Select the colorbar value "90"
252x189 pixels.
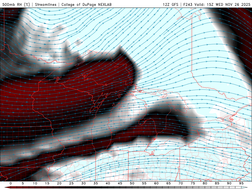(x=229, y=183)
